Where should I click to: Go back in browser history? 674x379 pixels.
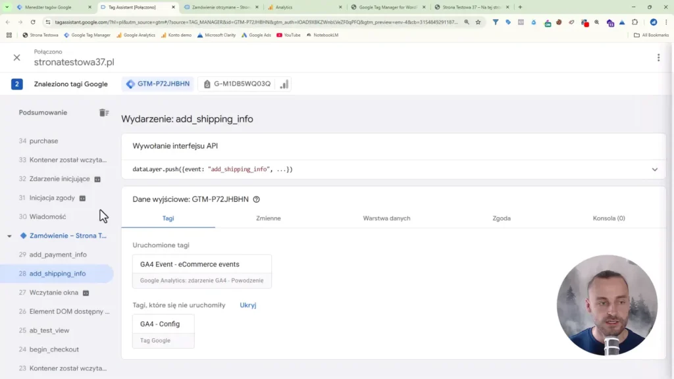8,22
